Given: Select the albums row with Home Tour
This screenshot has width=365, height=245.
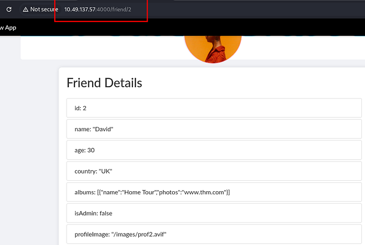Looking at the screenshot, I should click(214, 192).
